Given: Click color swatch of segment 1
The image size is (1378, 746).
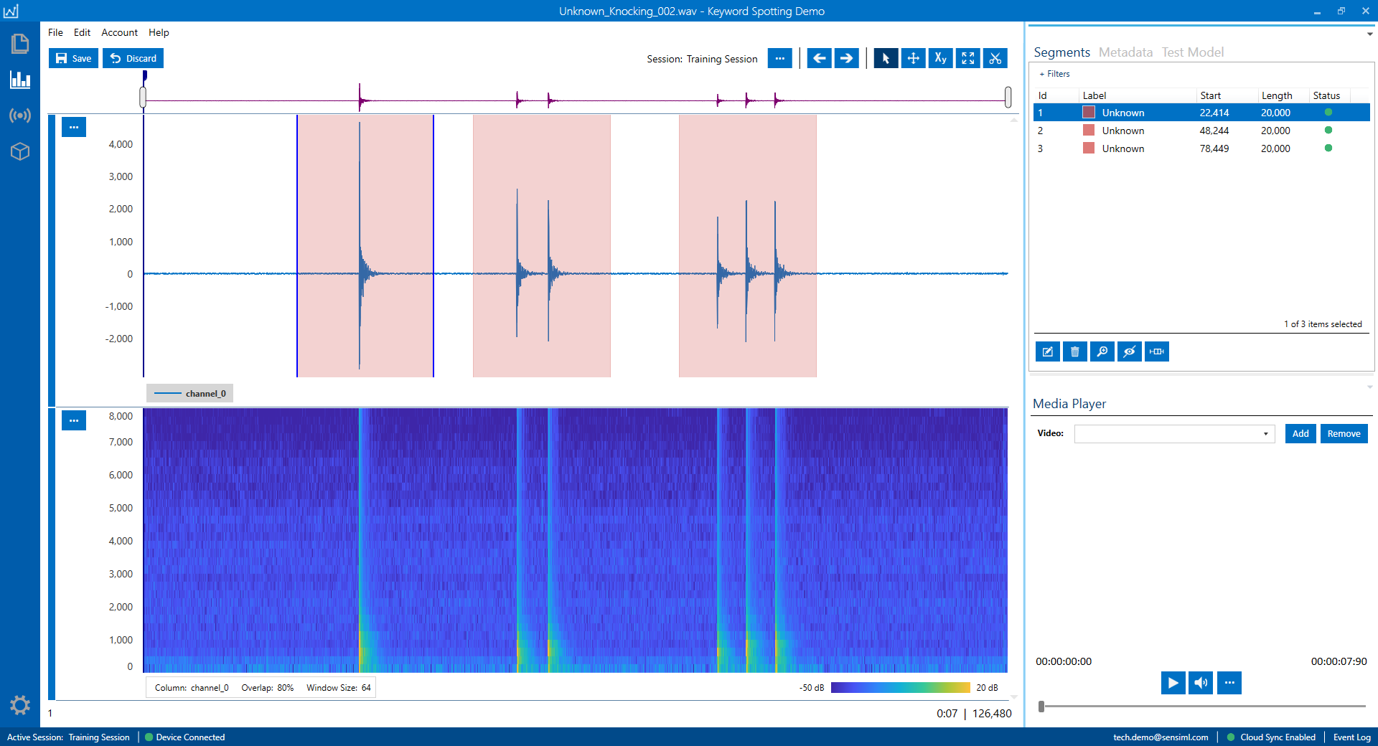Looking at the screenshot, I should [1089, 113].
